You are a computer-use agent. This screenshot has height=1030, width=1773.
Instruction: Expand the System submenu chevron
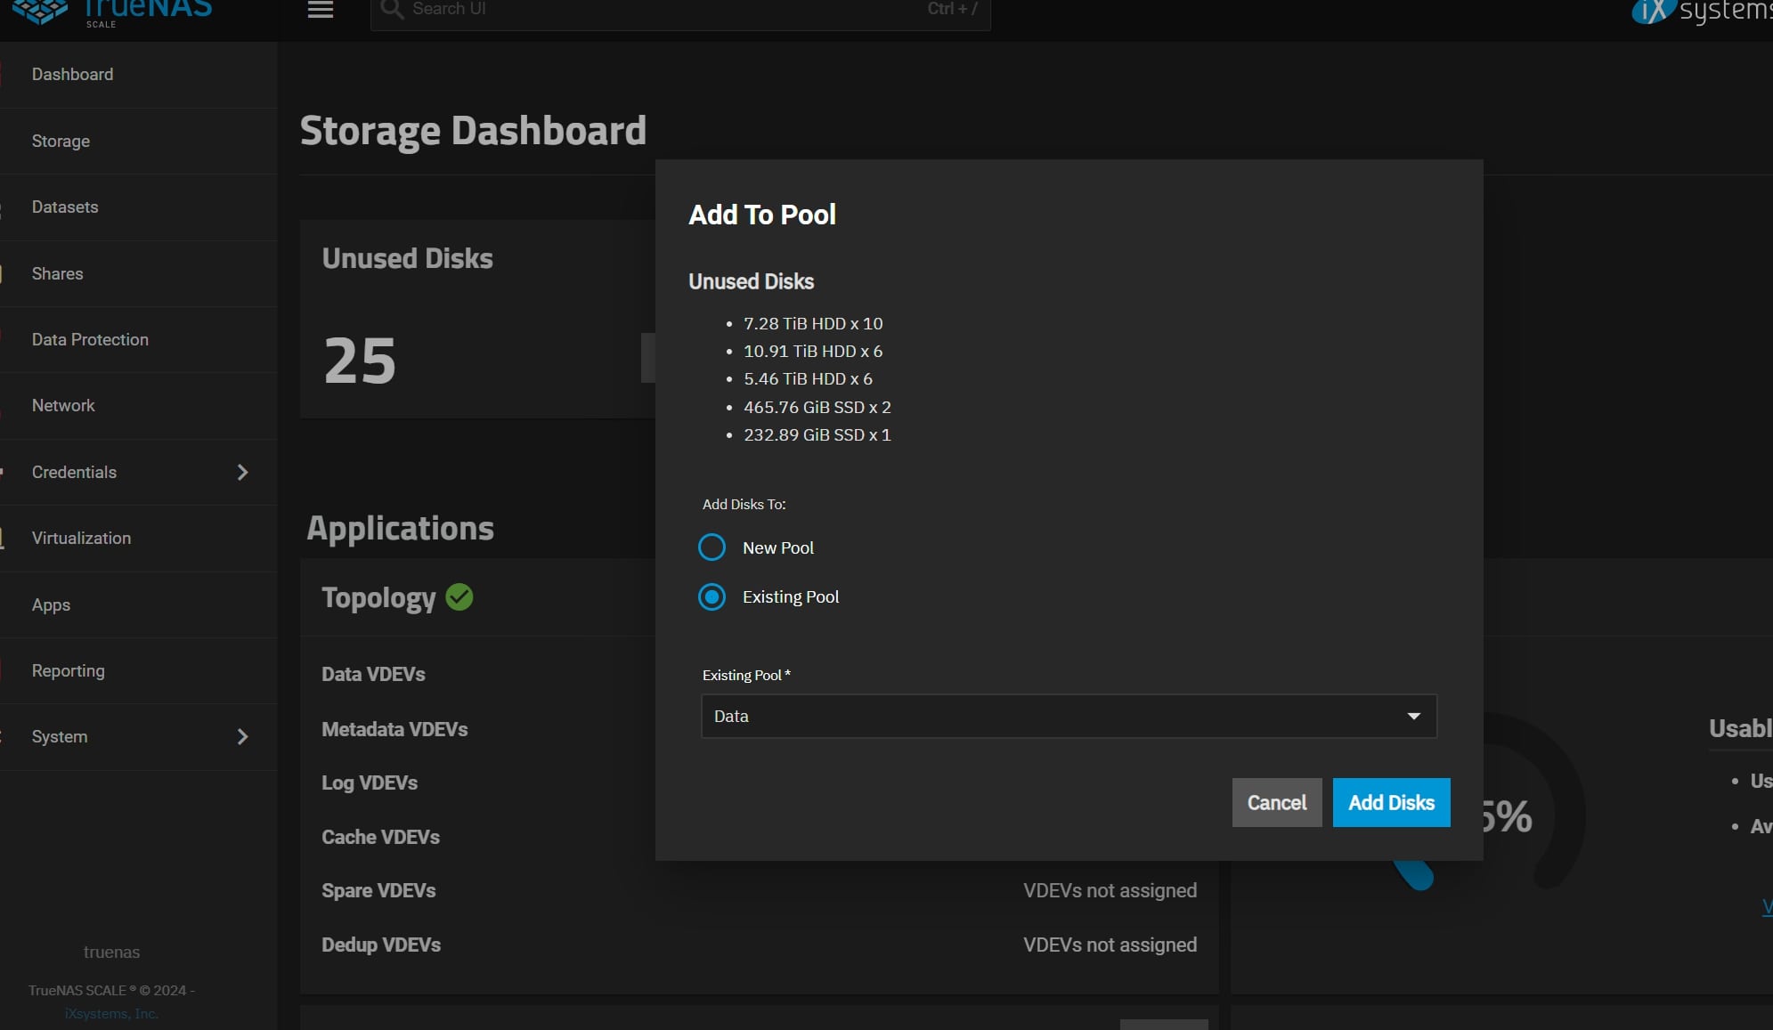[x=242, y=736]
